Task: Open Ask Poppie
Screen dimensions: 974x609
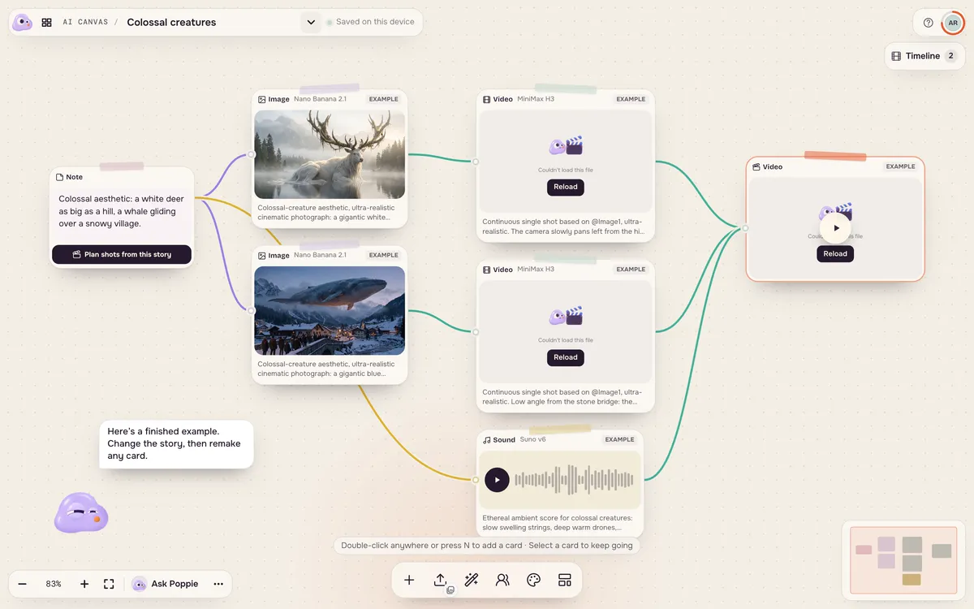Action: point(166,584)
